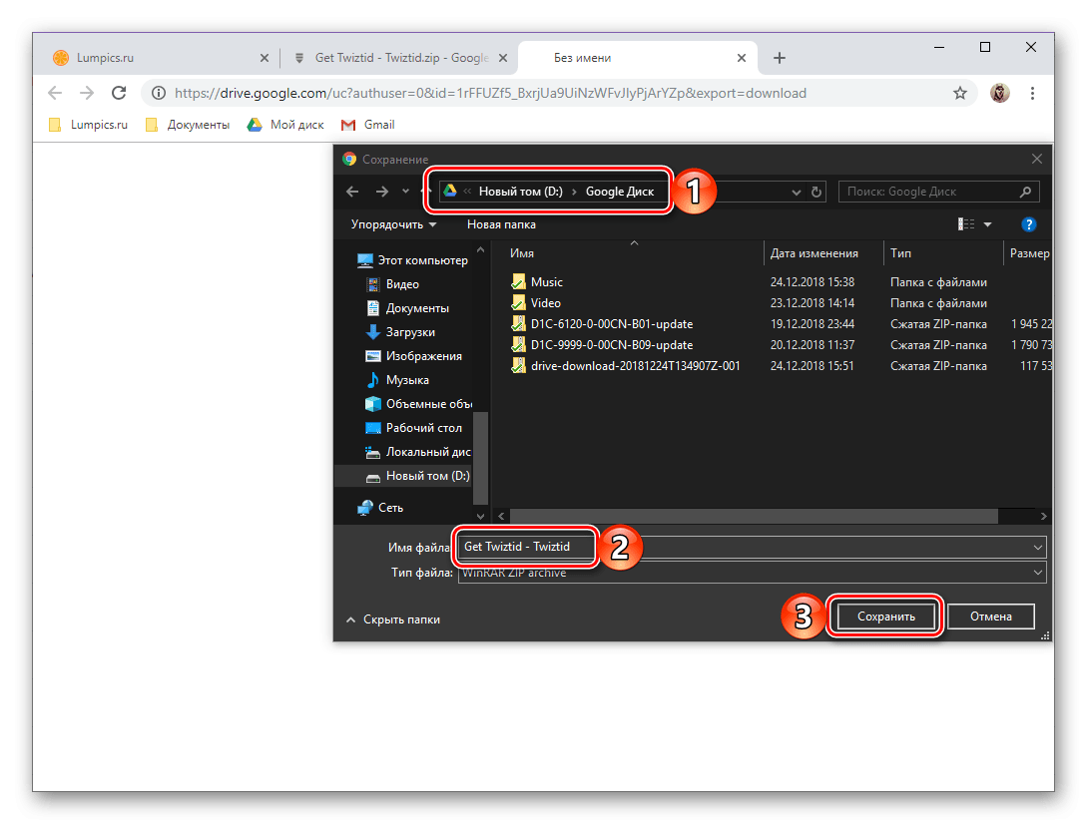Open new browser tab with plus
Image resolution: width=1087 pixels, height=824 pixels.
click(780, 58)
